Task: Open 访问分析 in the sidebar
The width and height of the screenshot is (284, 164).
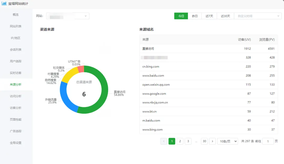Action: 16,96
